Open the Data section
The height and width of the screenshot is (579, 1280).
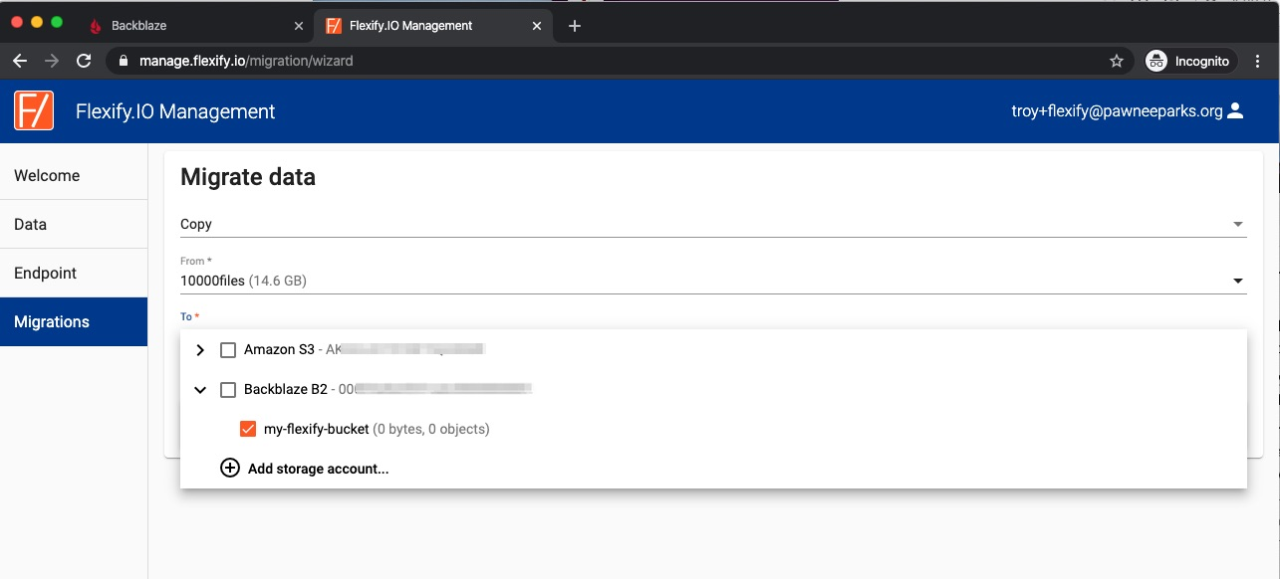tap(74, 224)
